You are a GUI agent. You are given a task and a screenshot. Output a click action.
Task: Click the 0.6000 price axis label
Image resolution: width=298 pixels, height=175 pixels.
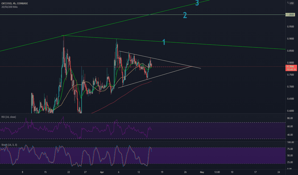point(290,111)
